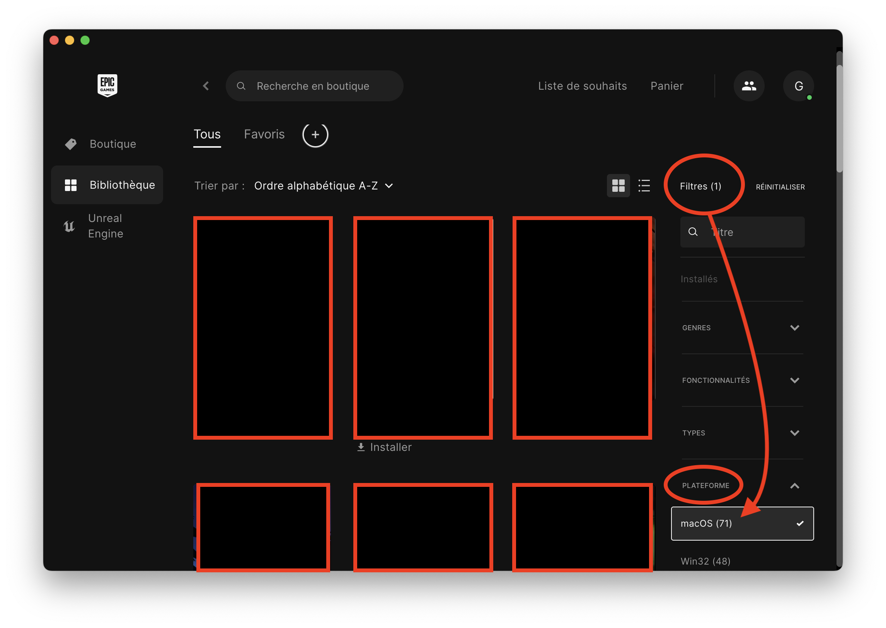This screenshot has width=886, height=628.
Task: Toggle the Installés filter
Action: (x=699, y=279)
